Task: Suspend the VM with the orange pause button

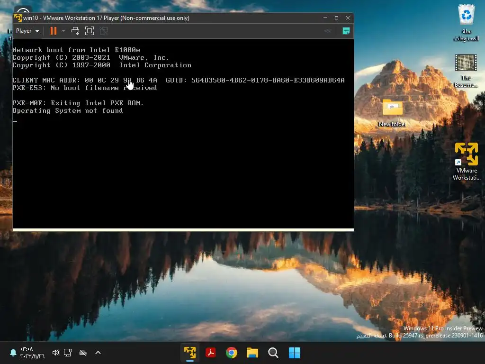Action: point(54,31)
